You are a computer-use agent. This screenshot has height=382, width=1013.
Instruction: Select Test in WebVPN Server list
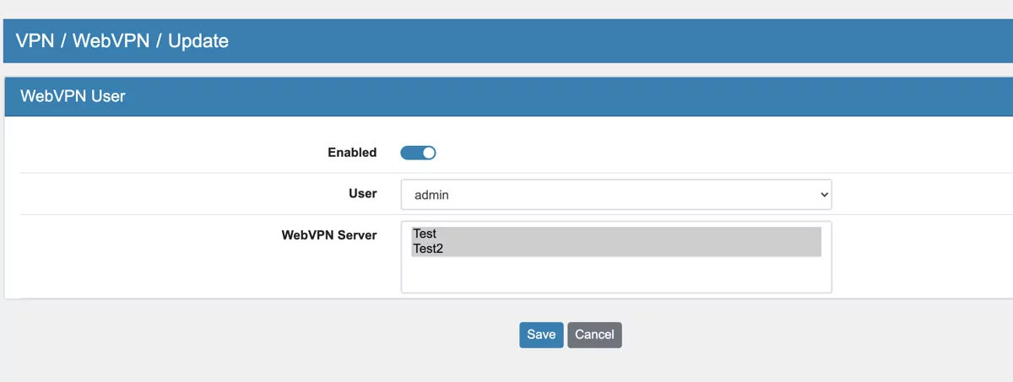click(615, 234)
